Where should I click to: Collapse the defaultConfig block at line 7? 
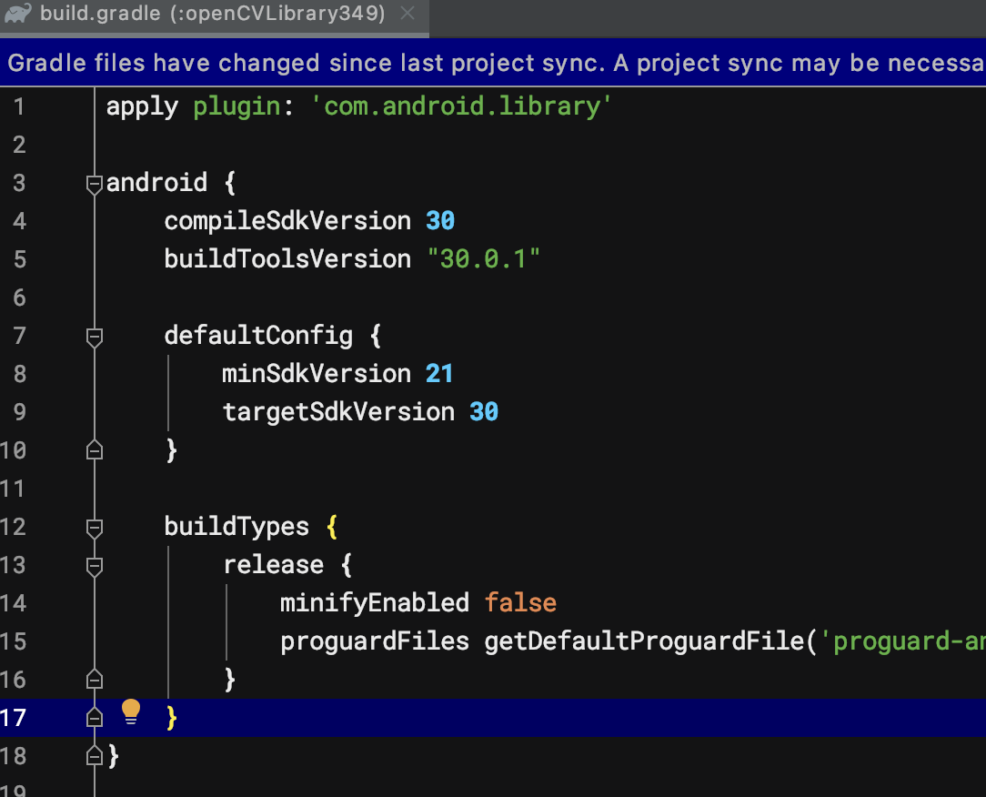(95, 338)
